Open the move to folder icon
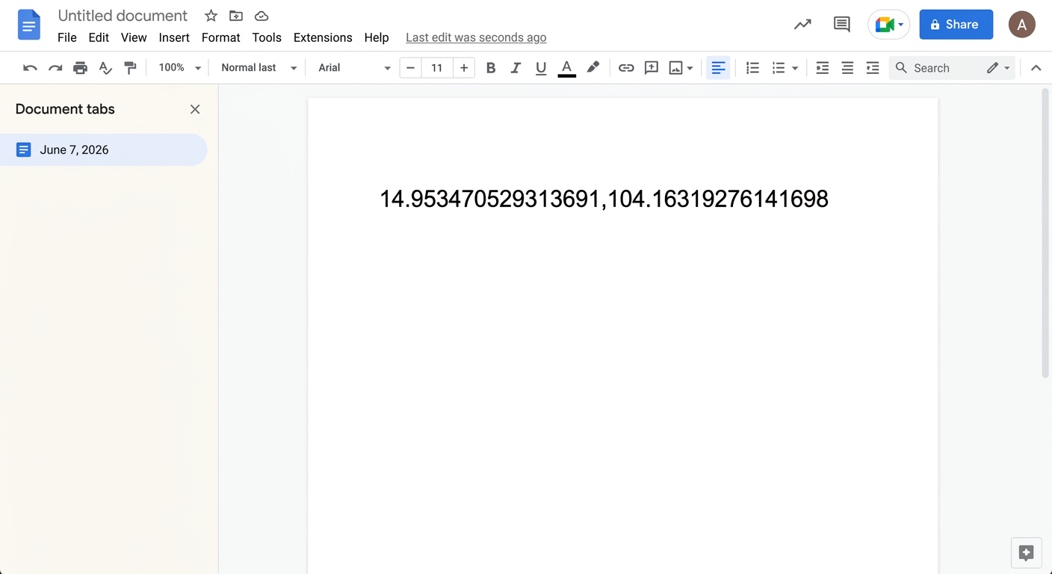1052x574 pixels. point(236,16)
